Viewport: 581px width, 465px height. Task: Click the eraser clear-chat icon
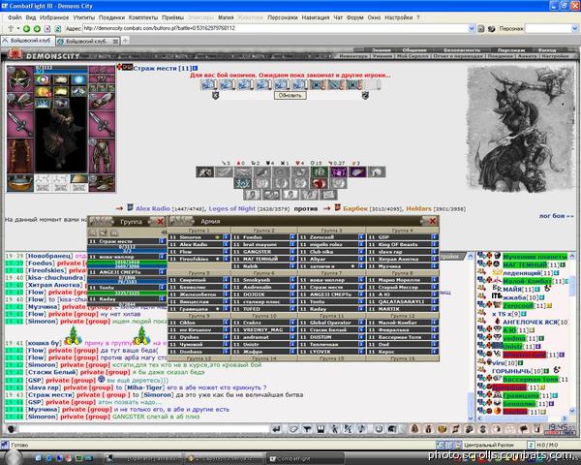293,429
